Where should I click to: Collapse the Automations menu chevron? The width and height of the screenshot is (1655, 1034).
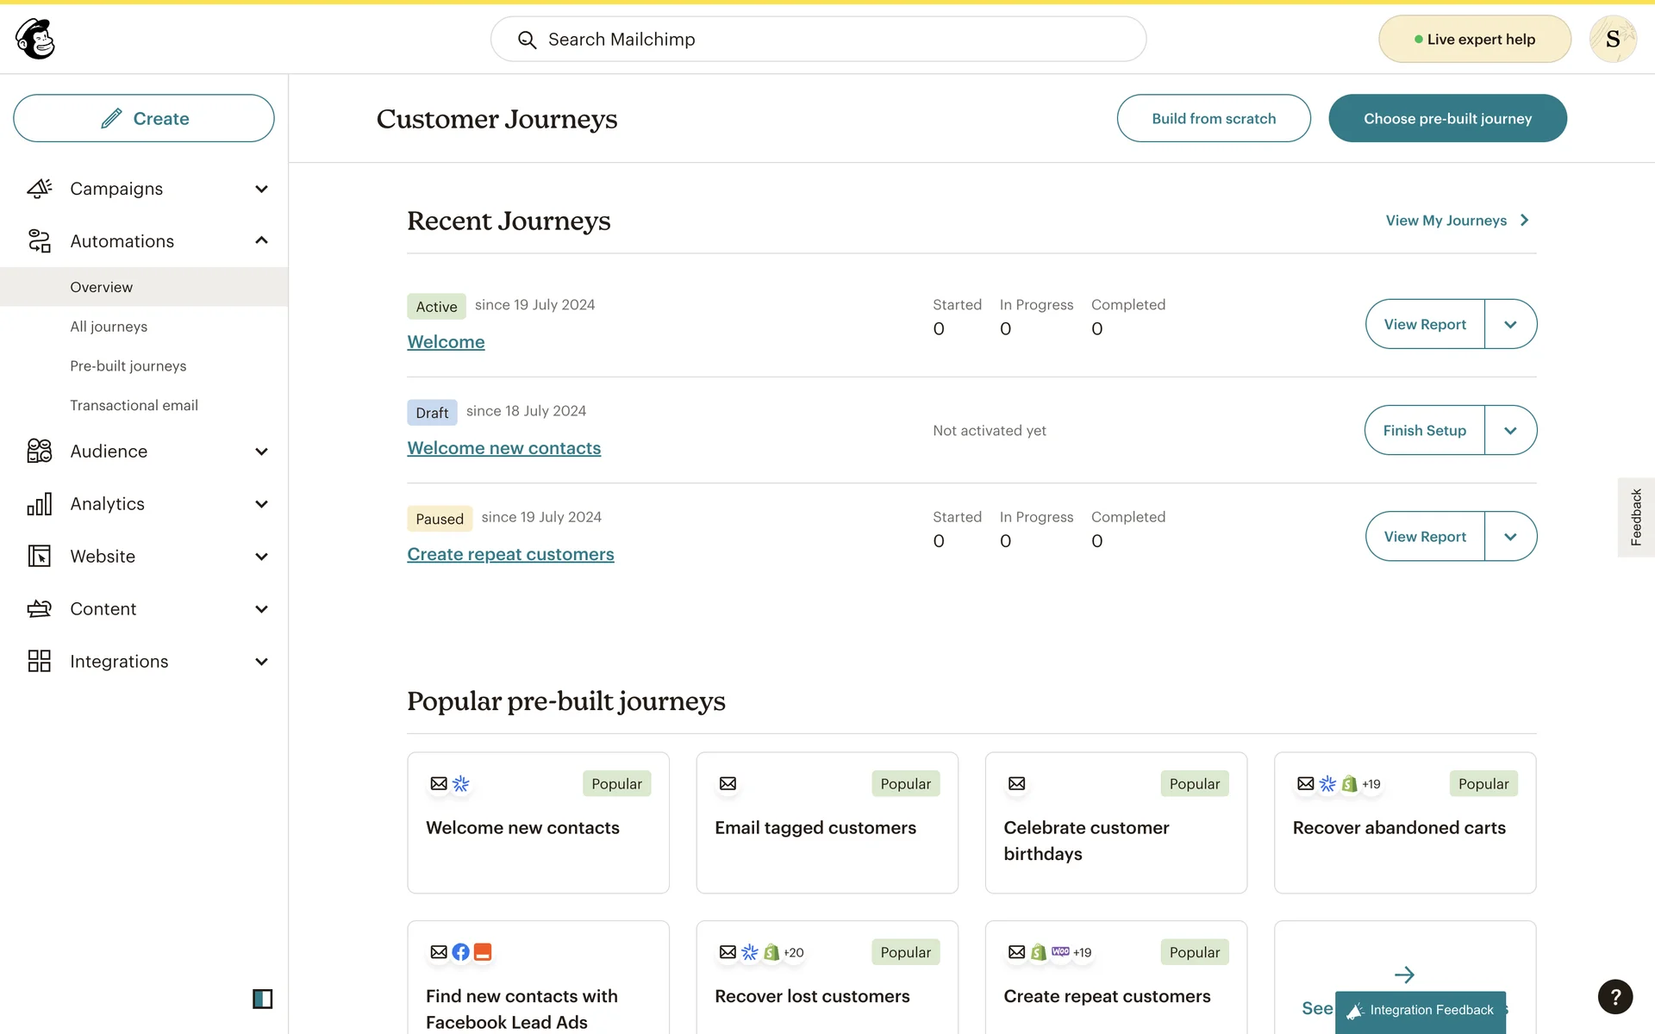pos(261,240)
